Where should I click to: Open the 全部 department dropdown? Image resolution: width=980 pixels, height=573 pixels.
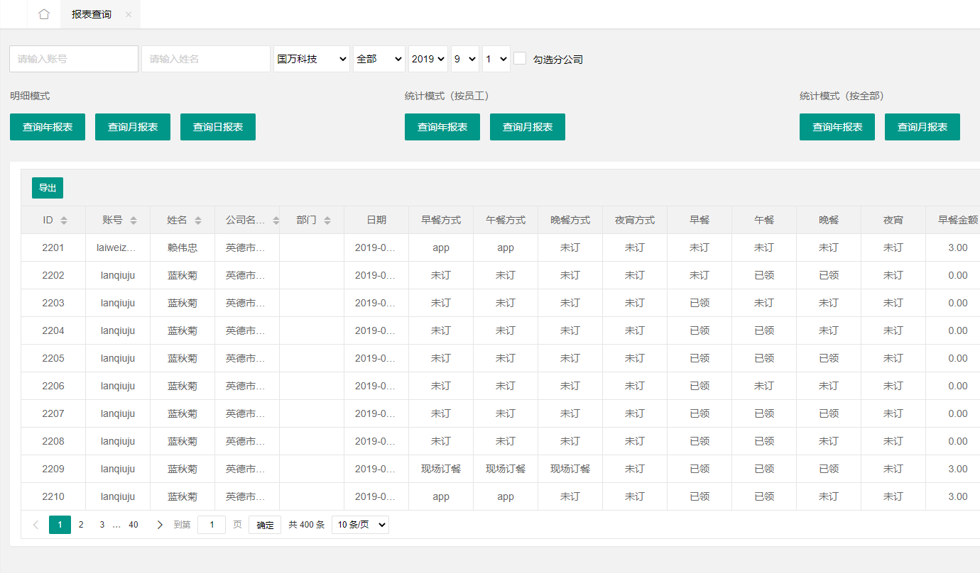coord(379,59)
